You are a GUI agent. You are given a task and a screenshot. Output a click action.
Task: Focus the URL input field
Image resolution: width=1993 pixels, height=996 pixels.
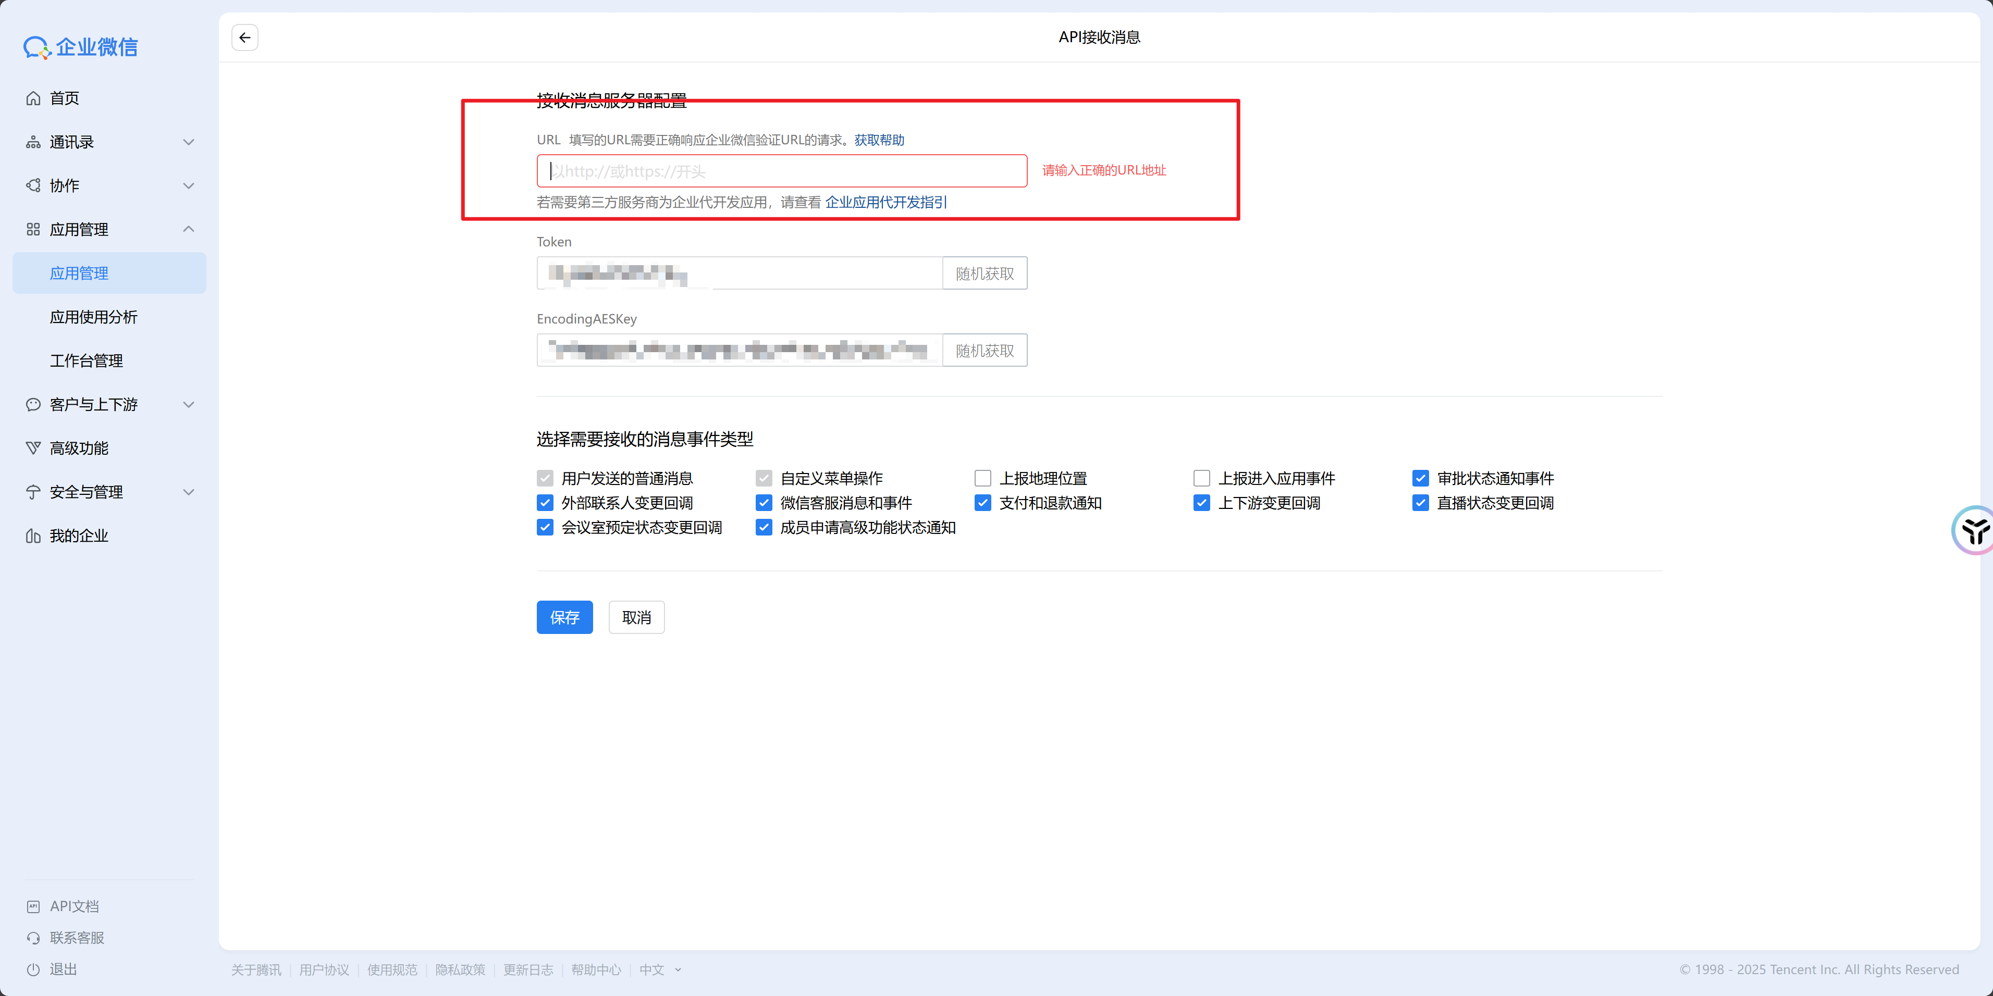tap(781, 171)
